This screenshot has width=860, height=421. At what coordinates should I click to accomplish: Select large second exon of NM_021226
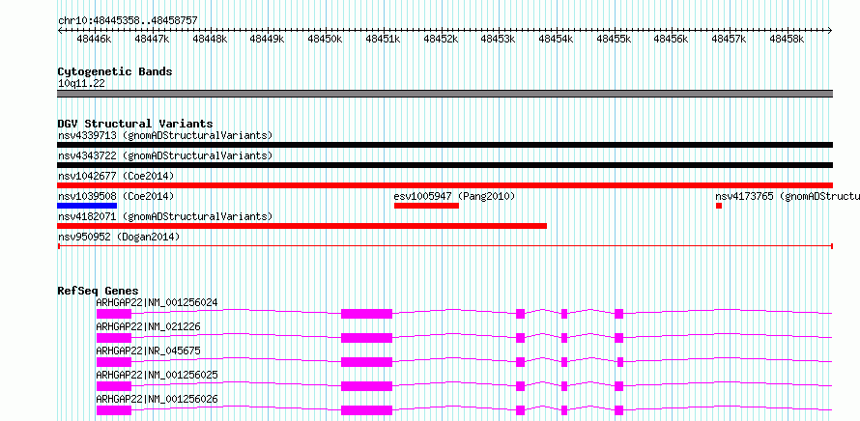pyautogui.click(x=367, y=338)
